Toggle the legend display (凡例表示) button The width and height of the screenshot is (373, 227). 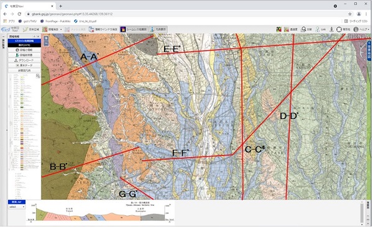click(158, 29)
